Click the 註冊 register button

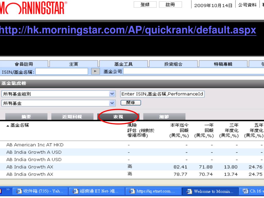click(x=170, y=5)
